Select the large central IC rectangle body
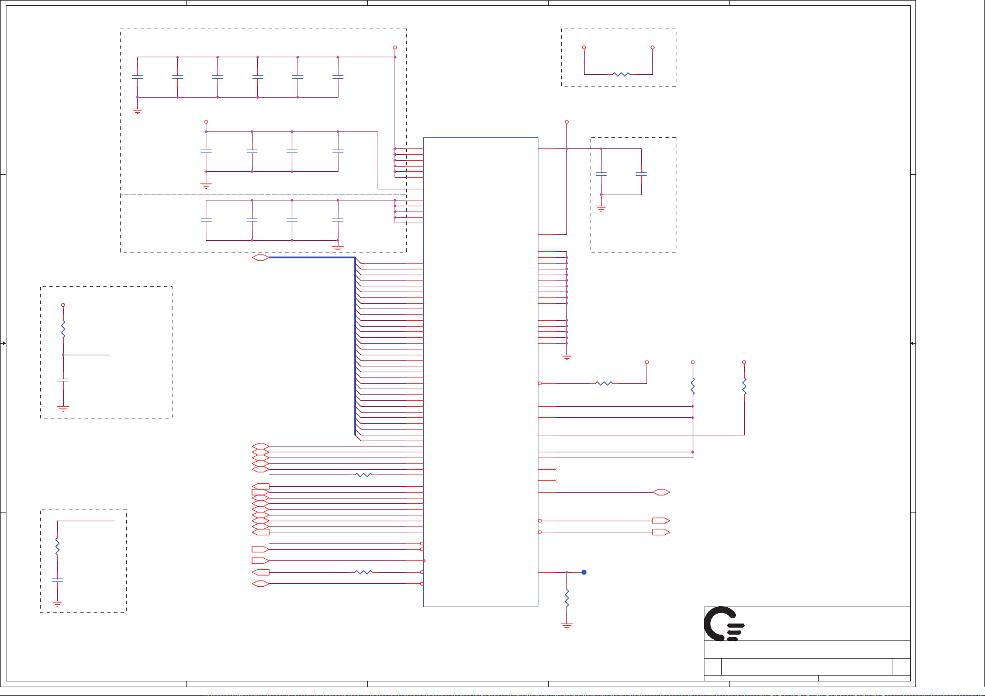Viewport: 985px width, 696px height. point(481,372)
